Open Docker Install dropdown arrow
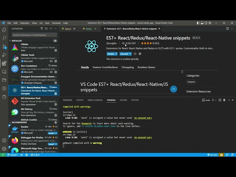This screenshot has width=236, height=177. (x=56, y=133)
